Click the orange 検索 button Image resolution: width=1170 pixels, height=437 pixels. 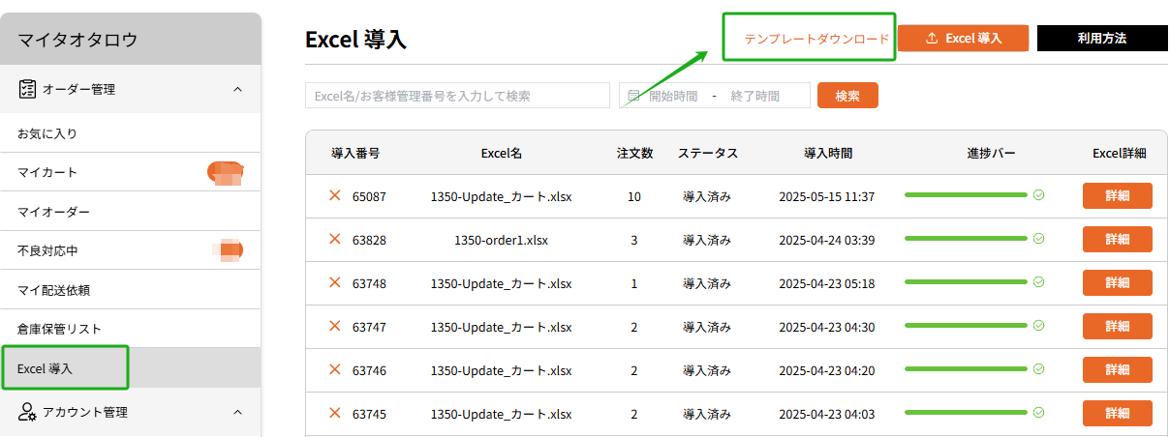[847, 96]
